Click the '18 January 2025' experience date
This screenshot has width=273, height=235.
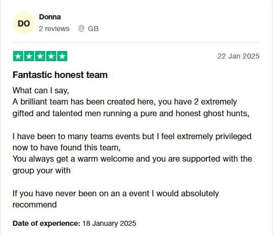tap(109, 223)
